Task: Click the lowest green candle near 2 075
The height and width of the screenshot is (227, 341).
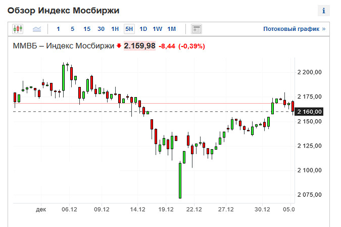Action: 179,180
